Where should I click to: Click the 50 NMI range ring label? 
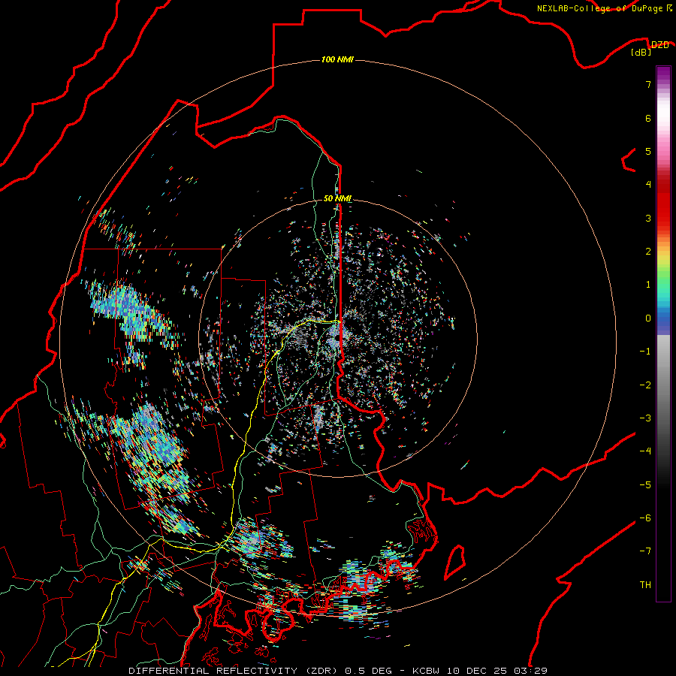pyautogui.click(x=337, y=199)
